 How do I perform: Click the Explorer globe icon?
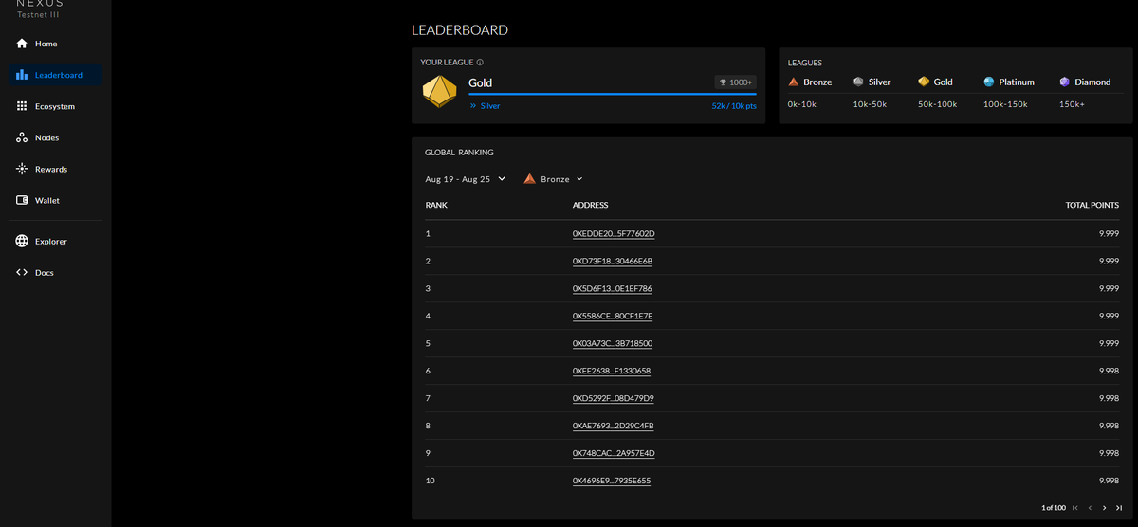22,241
